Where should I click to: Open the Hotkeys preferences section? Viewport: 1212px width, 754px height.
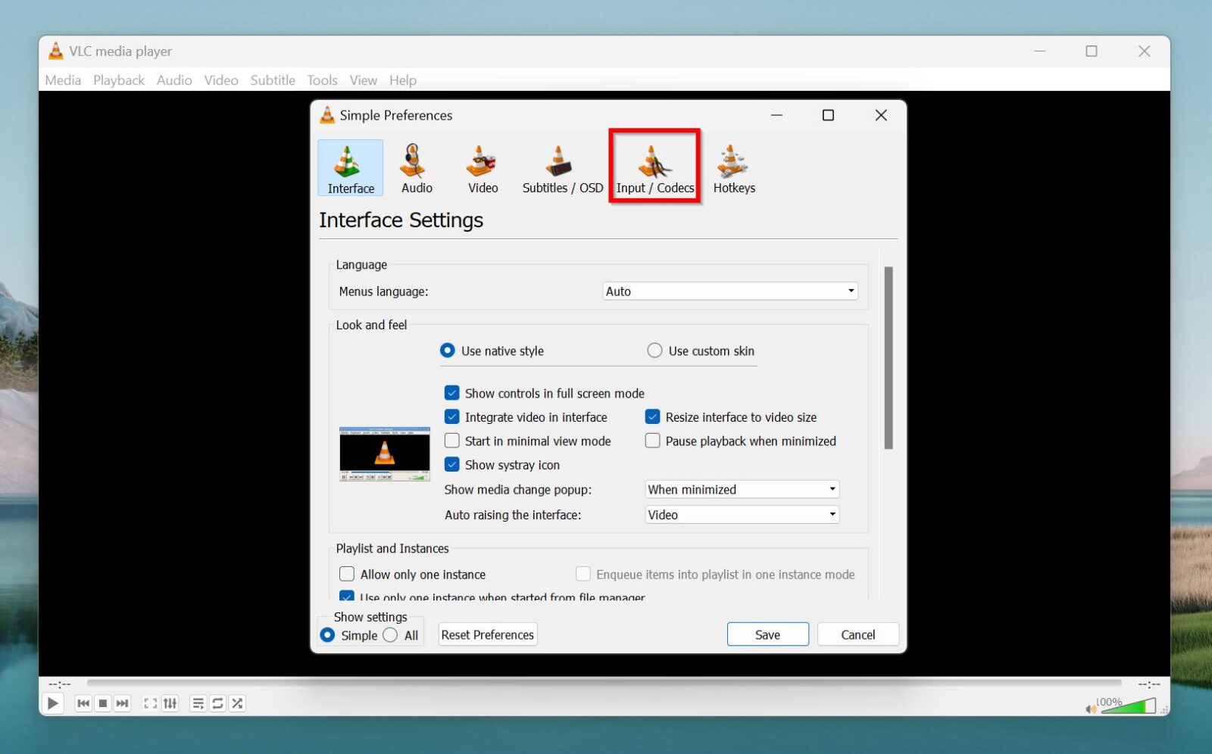coord(733,167)
